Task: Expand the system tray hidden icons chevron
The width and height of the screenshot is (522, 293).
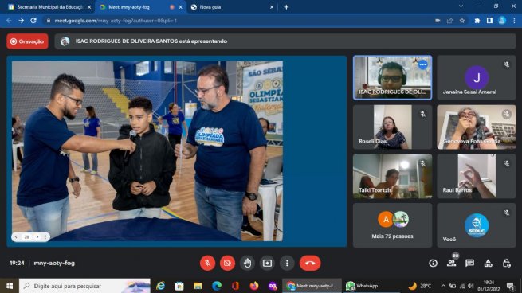Action: click(443, 286)
